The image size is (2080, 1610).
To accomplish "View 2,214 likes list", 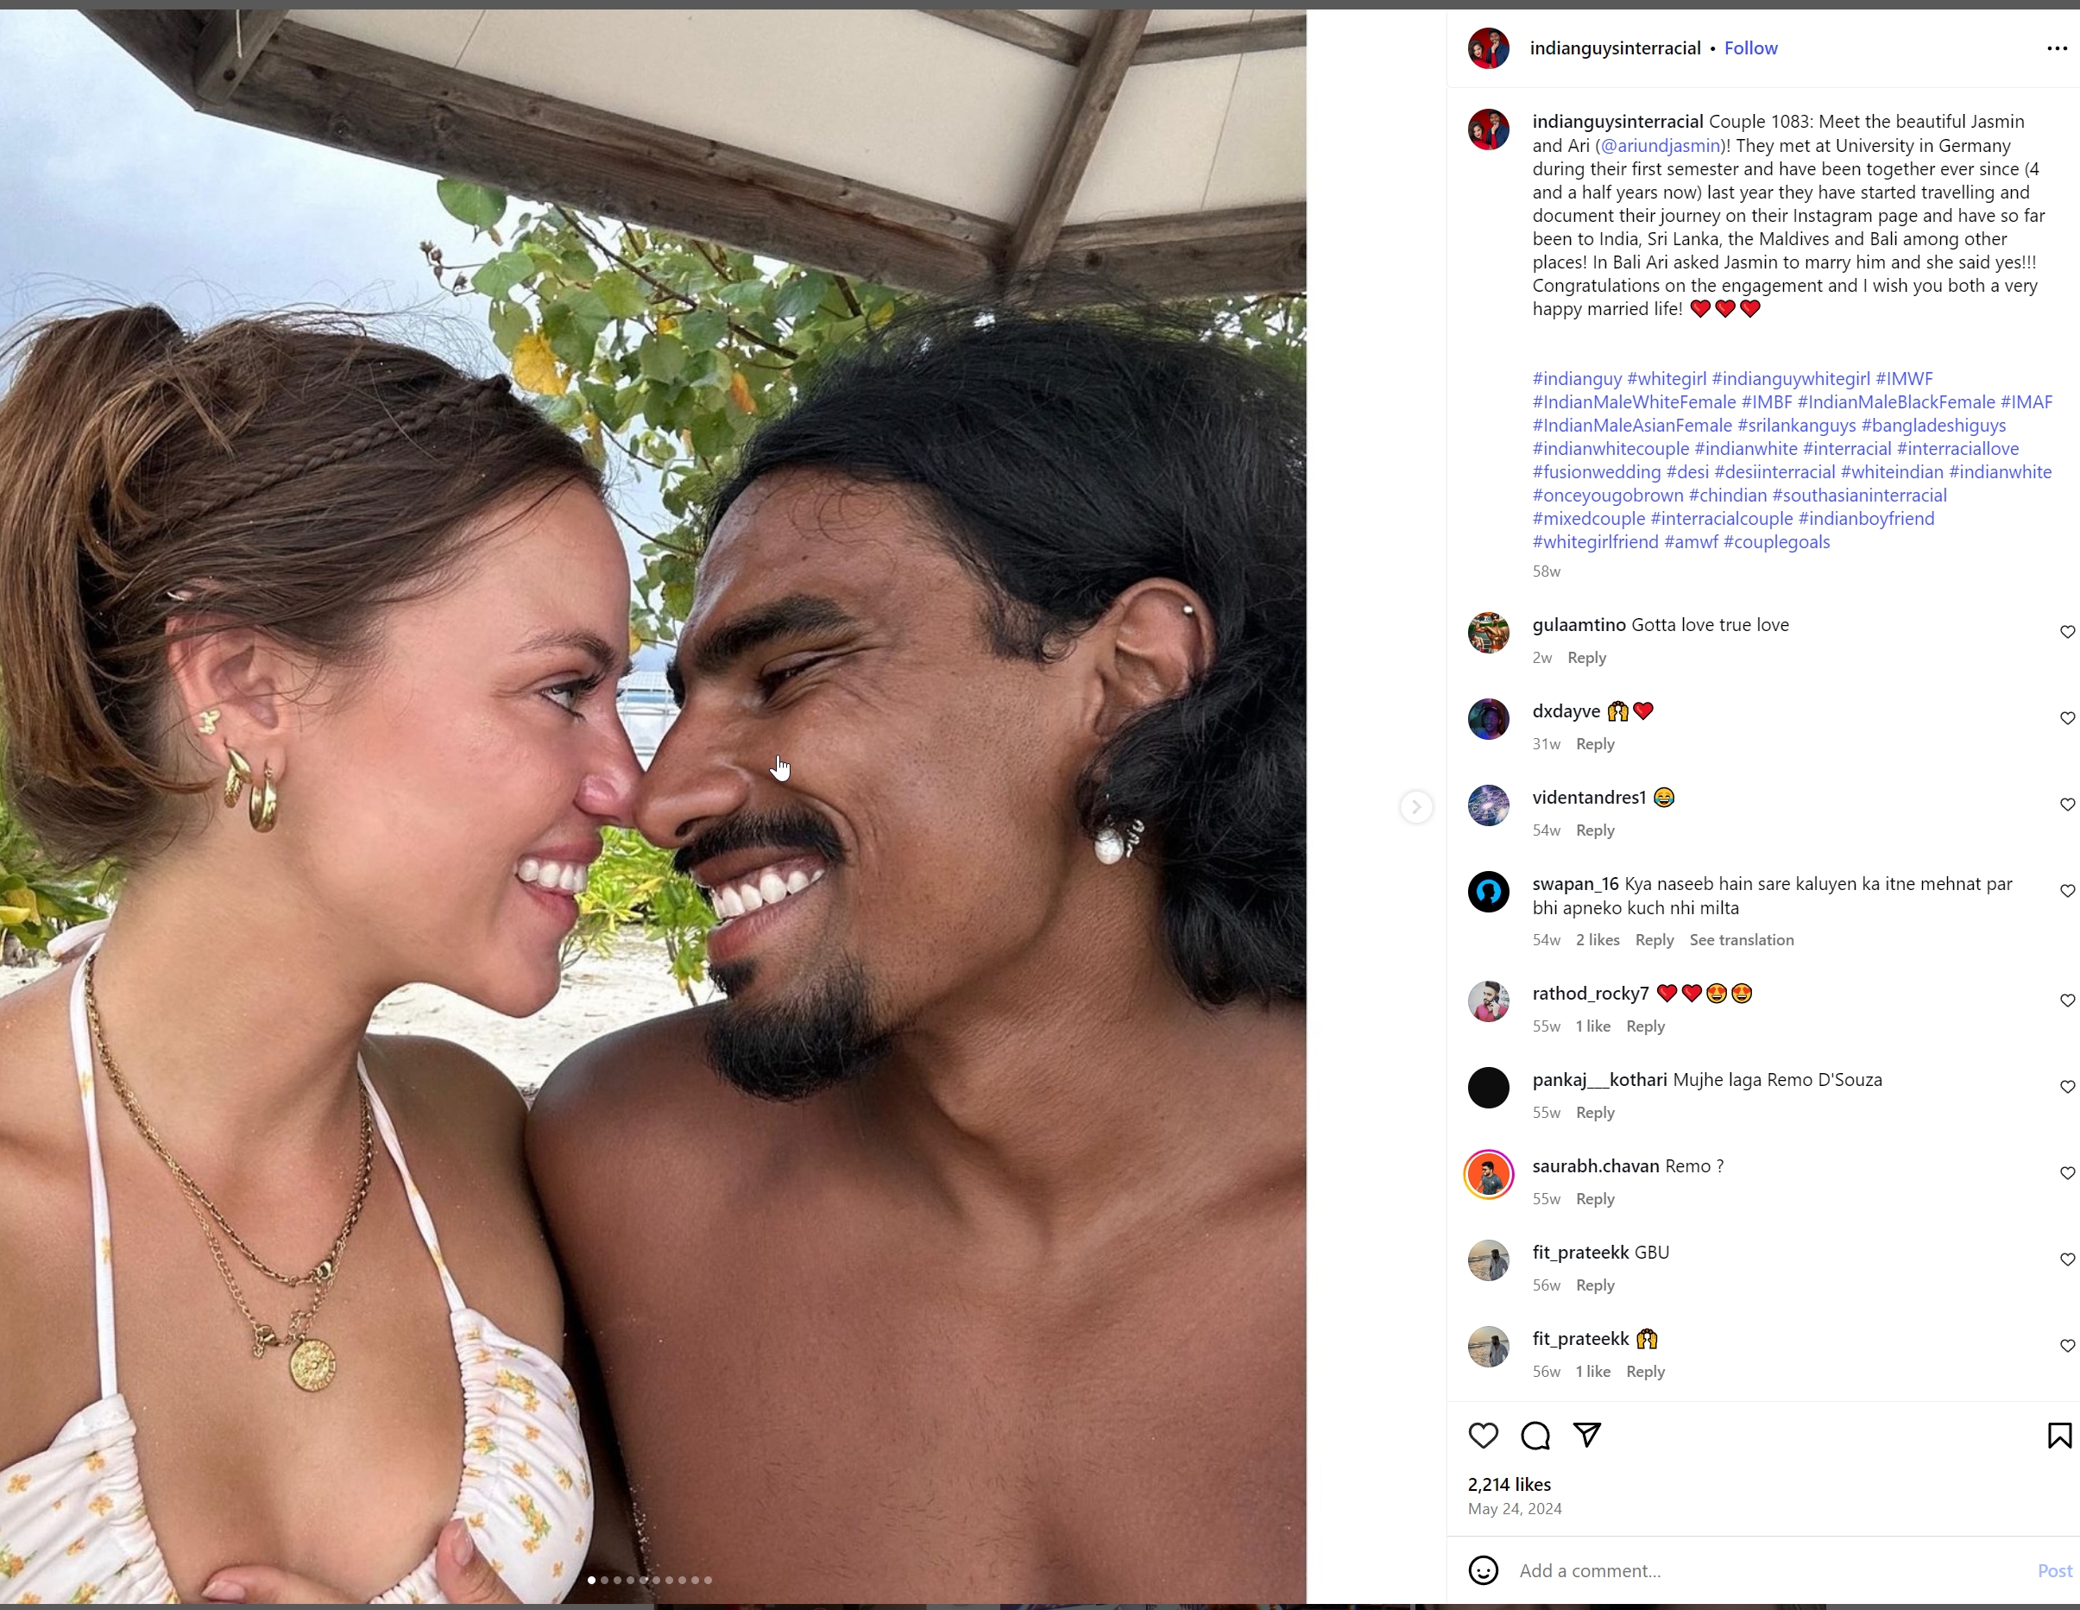I will tap(1509, 1484).
